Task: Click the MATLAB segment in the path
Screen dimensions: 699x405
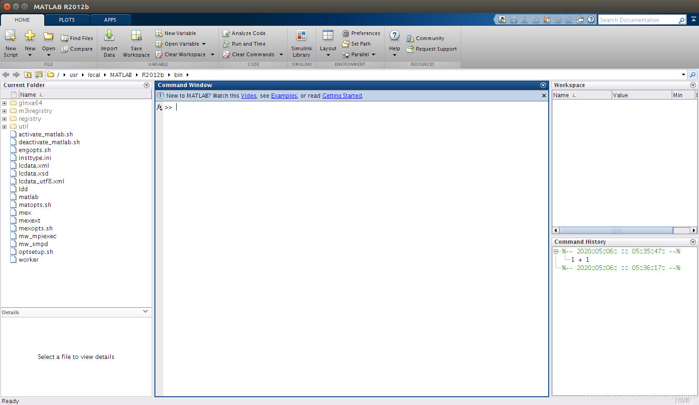Action: pos(121,75)
